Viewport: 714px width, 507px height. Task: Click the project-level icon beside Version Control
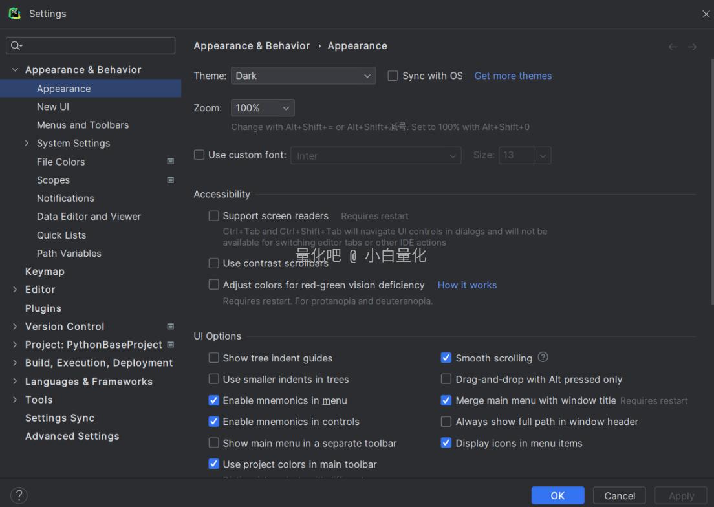point(171,327)
